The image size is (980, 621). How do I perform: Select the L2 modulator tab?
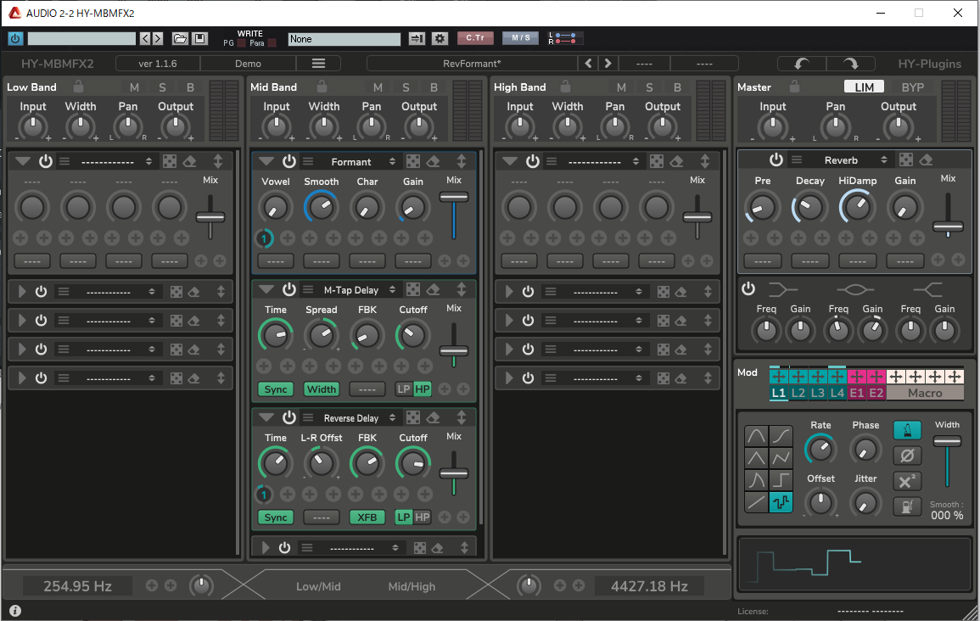tap(798, 393)
